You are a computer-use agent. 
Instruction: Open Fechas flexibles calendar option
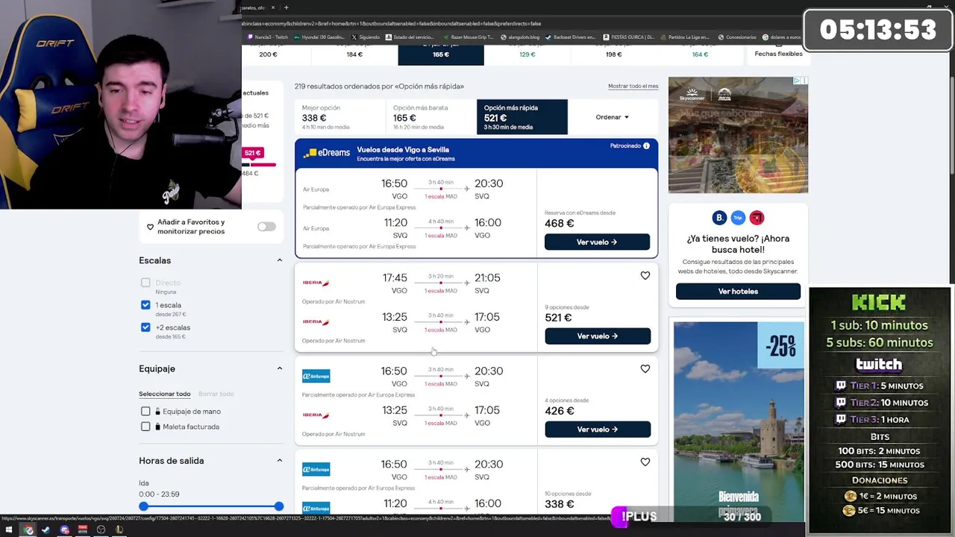tap(778, 54)
